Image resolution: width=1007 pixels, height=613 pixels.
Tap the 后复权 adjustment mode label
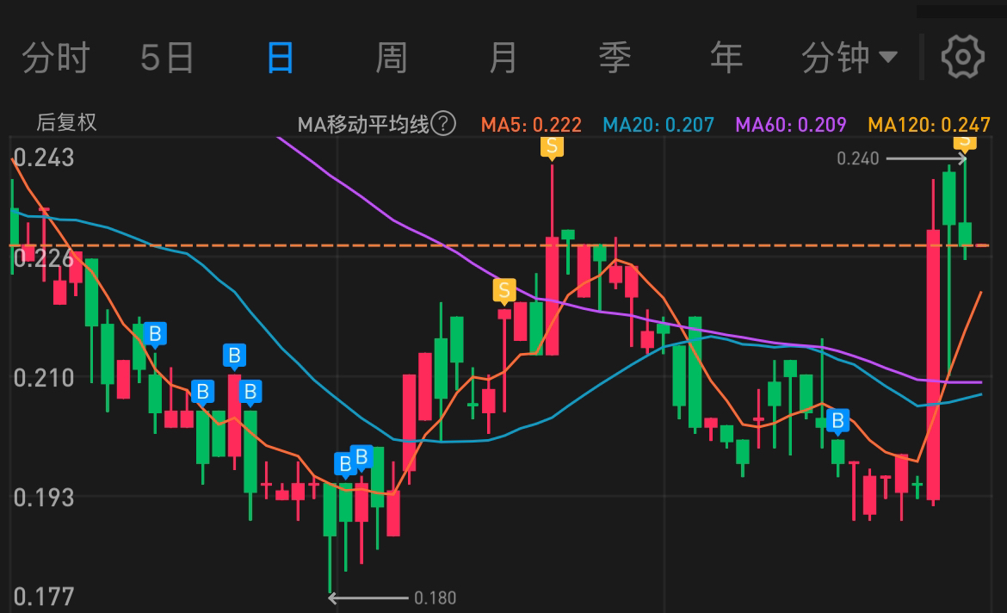point(66,122)
